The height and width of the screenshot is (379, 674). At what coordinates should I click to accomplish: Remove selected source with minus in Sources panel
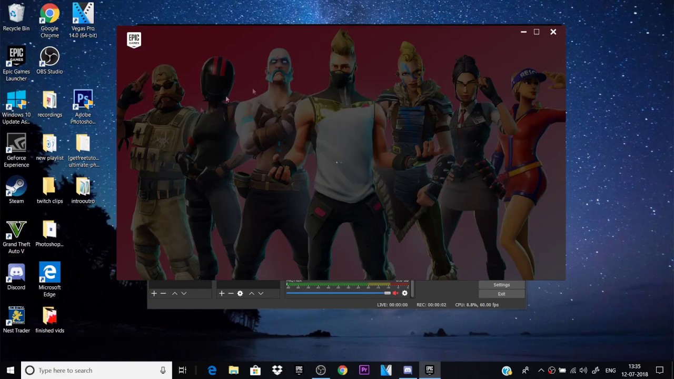coord(231,293)
